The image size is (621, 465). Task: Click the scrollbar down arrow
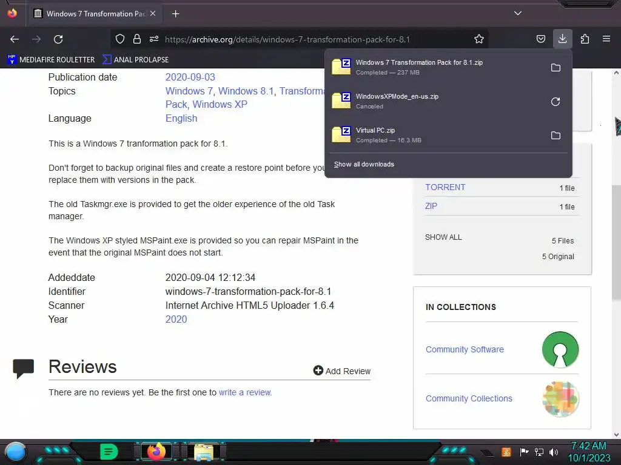click(x=616, y=435)
